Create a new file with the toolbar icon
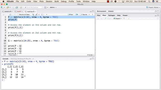Image resolution: width=161 pixels, height=90 pixels. pos(2,7)
